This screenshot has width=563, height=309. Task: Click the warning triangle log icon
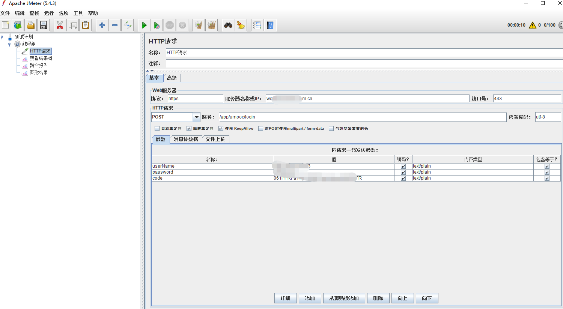(x=533, y=25)
